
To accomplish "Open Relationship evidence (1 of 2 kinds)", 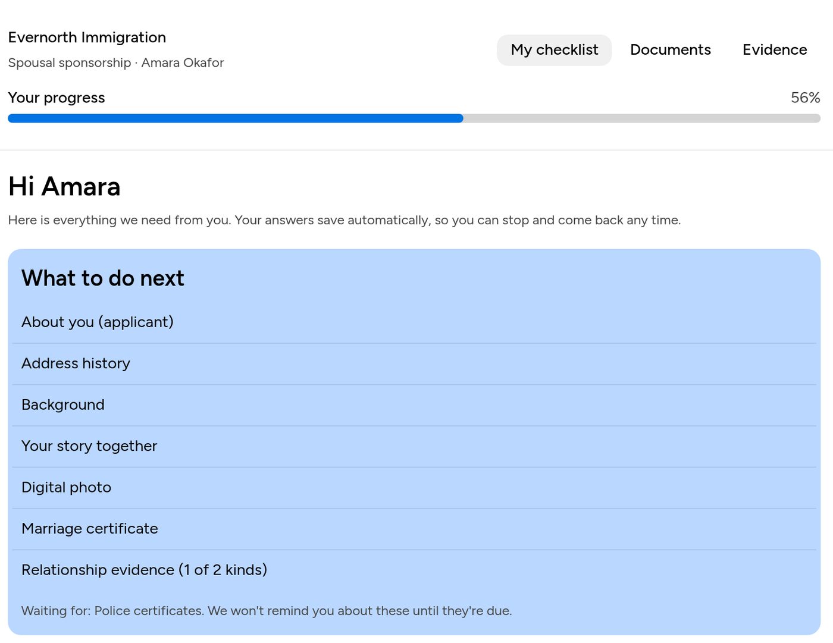I will pyautogui.click(x=414, y=570).
